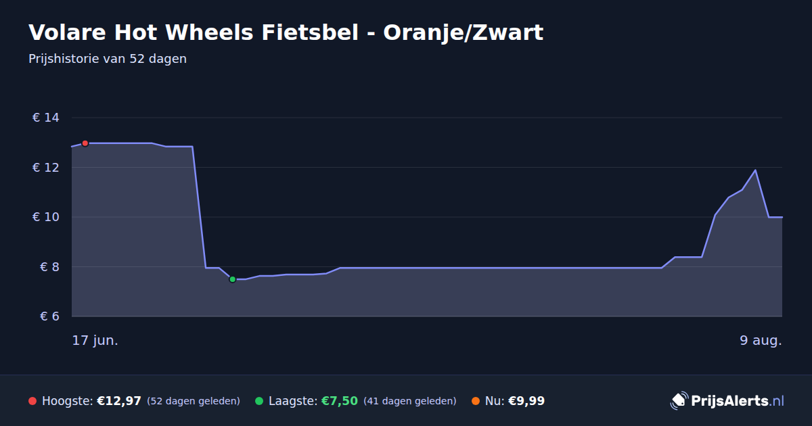The height and width of the screenshot is (426, 812).
Task: Click the green dot beside Laagste legend
Action: pyautogui.click(x=259, y=401)
